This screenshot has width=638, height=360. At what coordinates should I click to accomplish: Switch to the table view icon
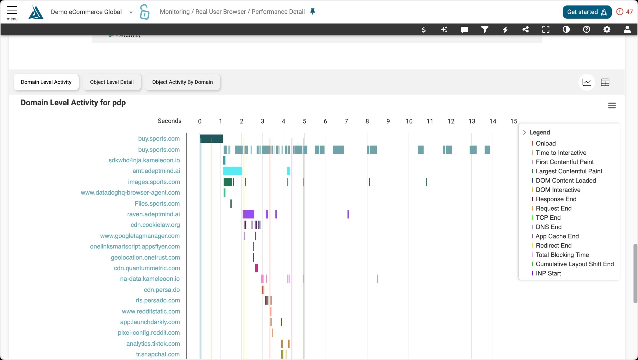[605, 82]
